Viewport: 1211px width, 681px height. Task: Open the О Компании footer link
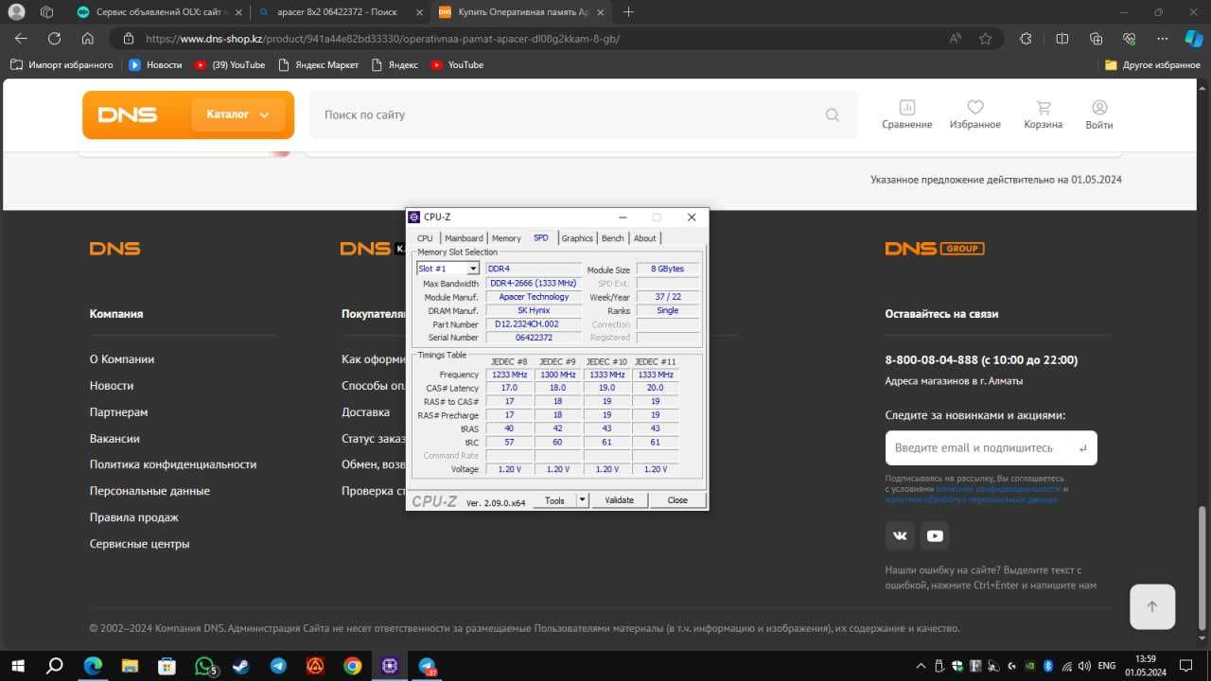pyautogui.click(x=122, y=359)
